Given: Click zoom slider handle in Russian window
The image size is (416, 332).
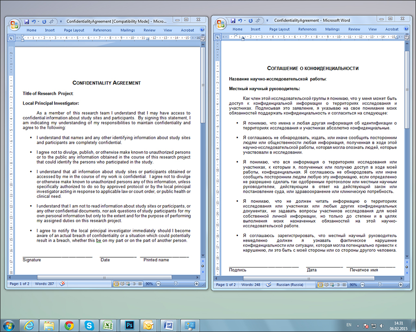Looking at the screenshot, I should 379,285.
